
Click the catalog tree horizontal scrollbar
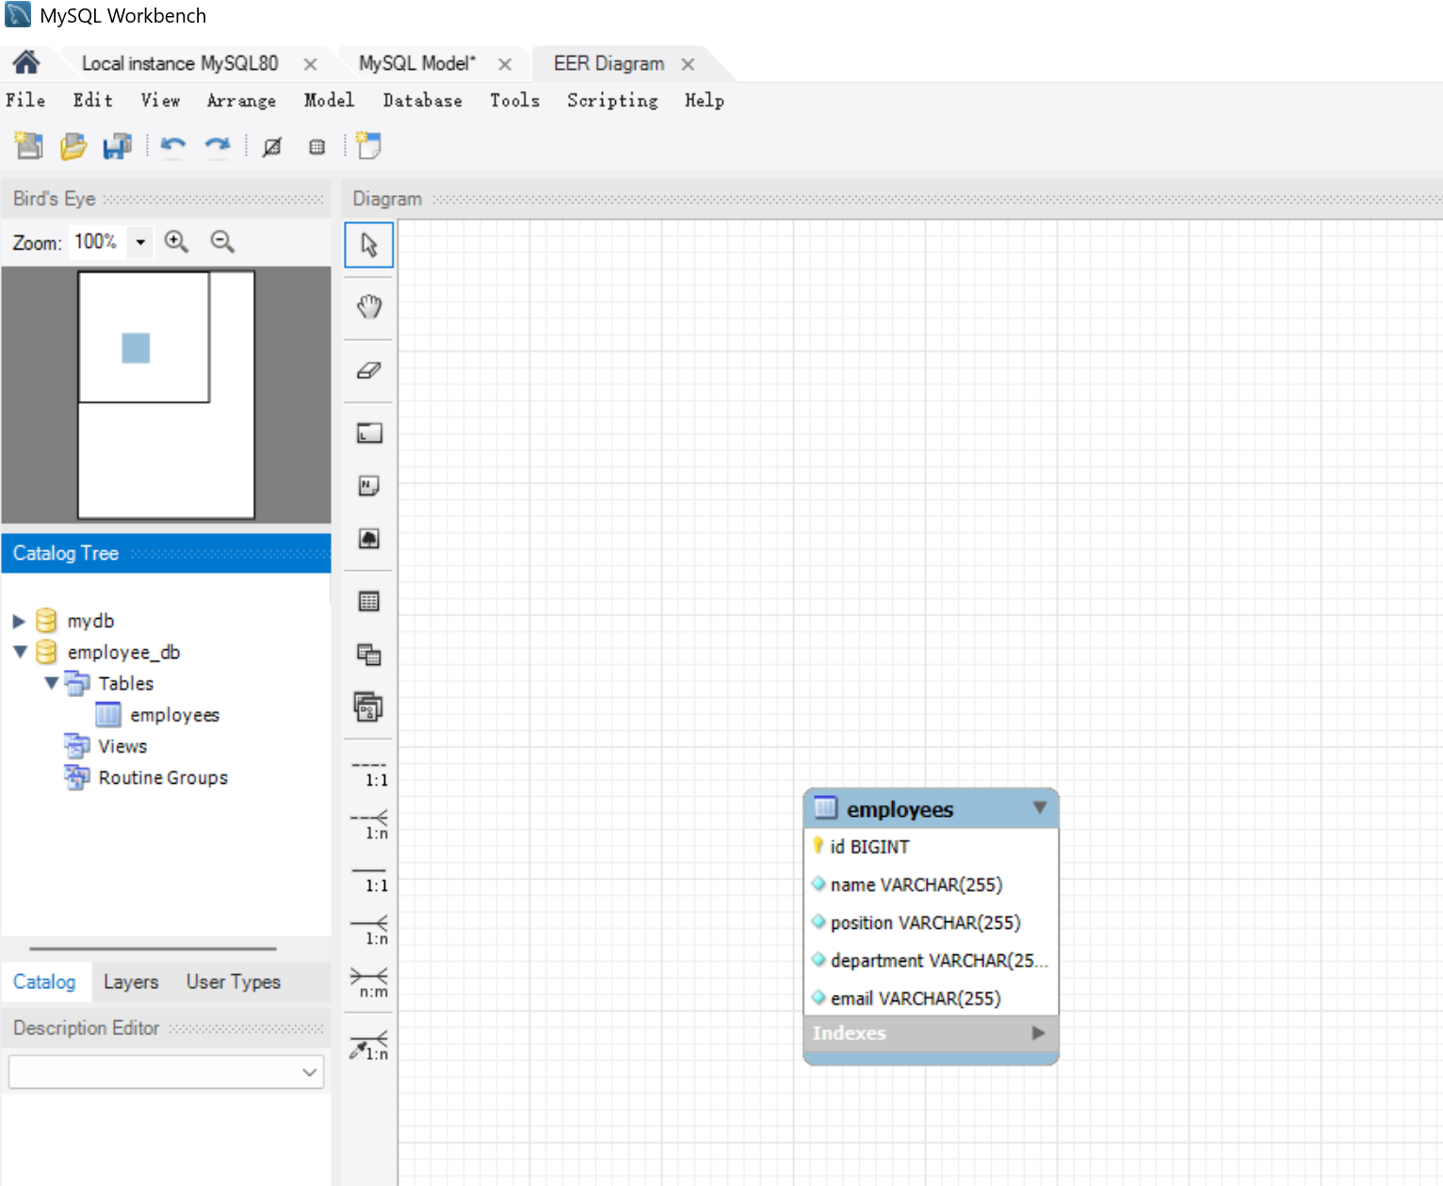(x=153, y=949)
